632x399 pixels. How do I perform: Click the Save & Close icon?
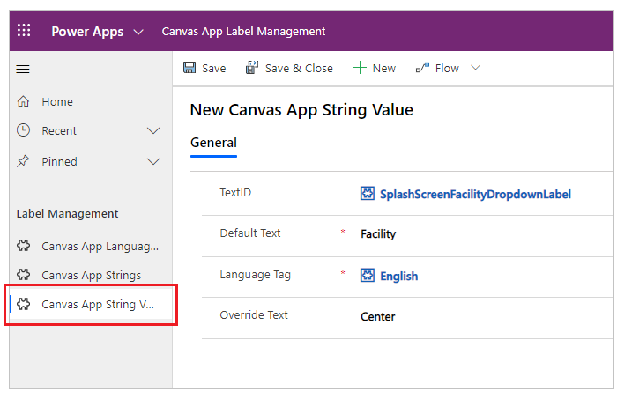(252, 68)
